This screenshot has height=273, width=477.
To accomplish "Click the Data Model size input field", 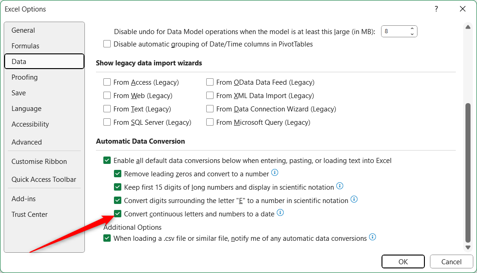I will (x=395, y=32).
